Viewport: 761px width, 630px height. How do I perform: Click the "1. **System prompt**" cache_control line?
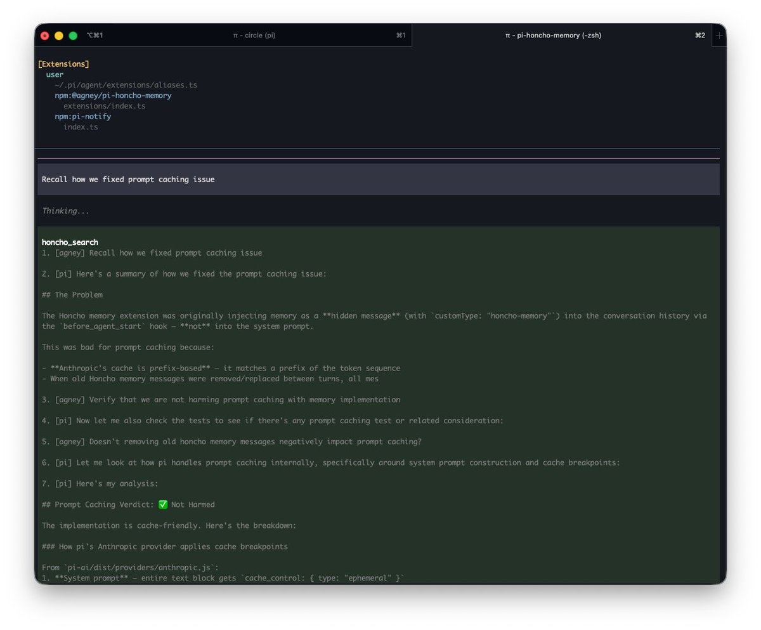(x=223, y=578)
